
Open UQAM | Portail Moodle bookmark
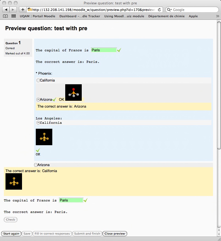coord(37,16)
